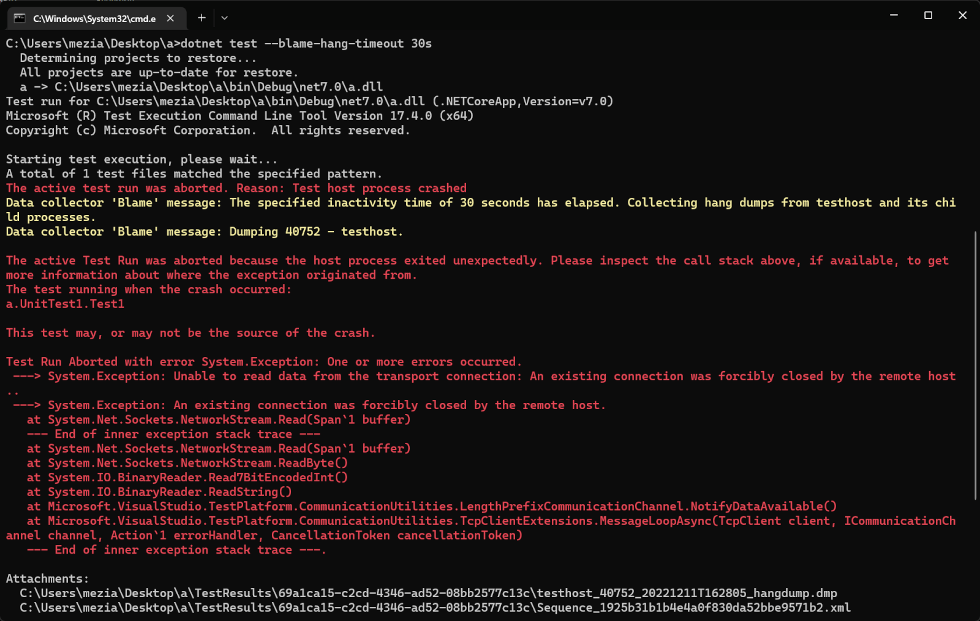Close the terminal window
This screenshot has height=621, width=980.
tap(963, 15)
